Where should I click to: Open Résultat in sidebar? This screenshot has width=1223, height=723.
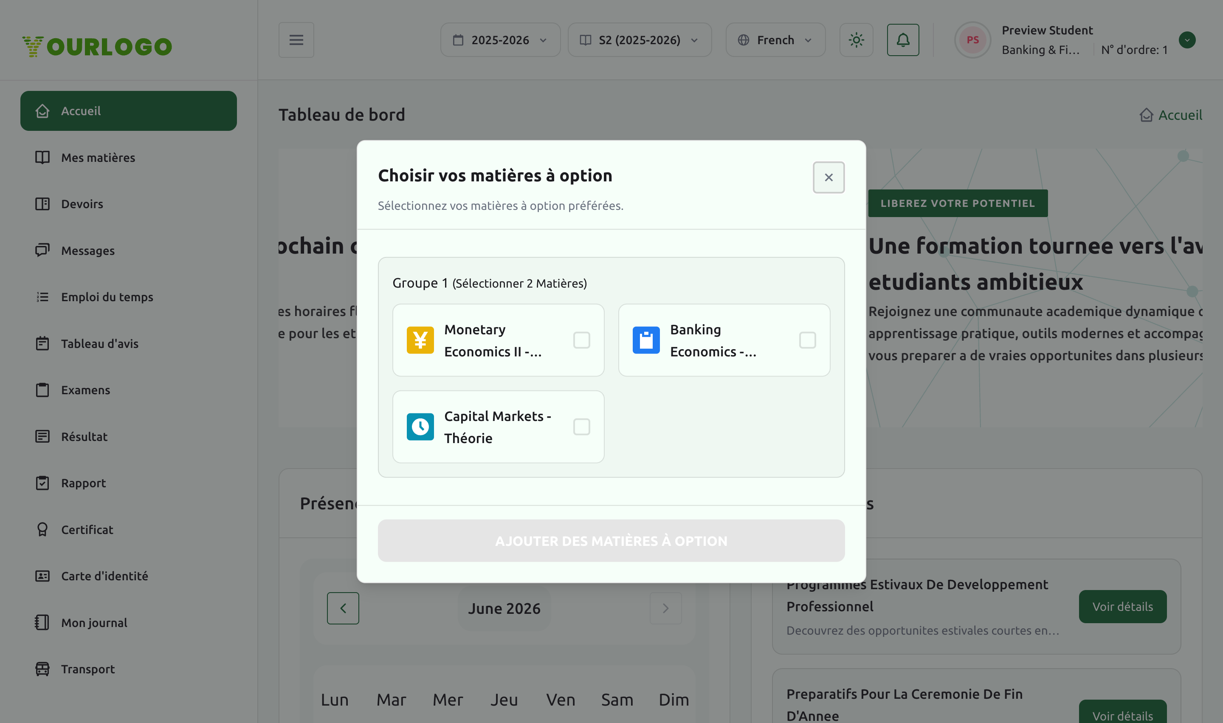(x=129, y=437)
